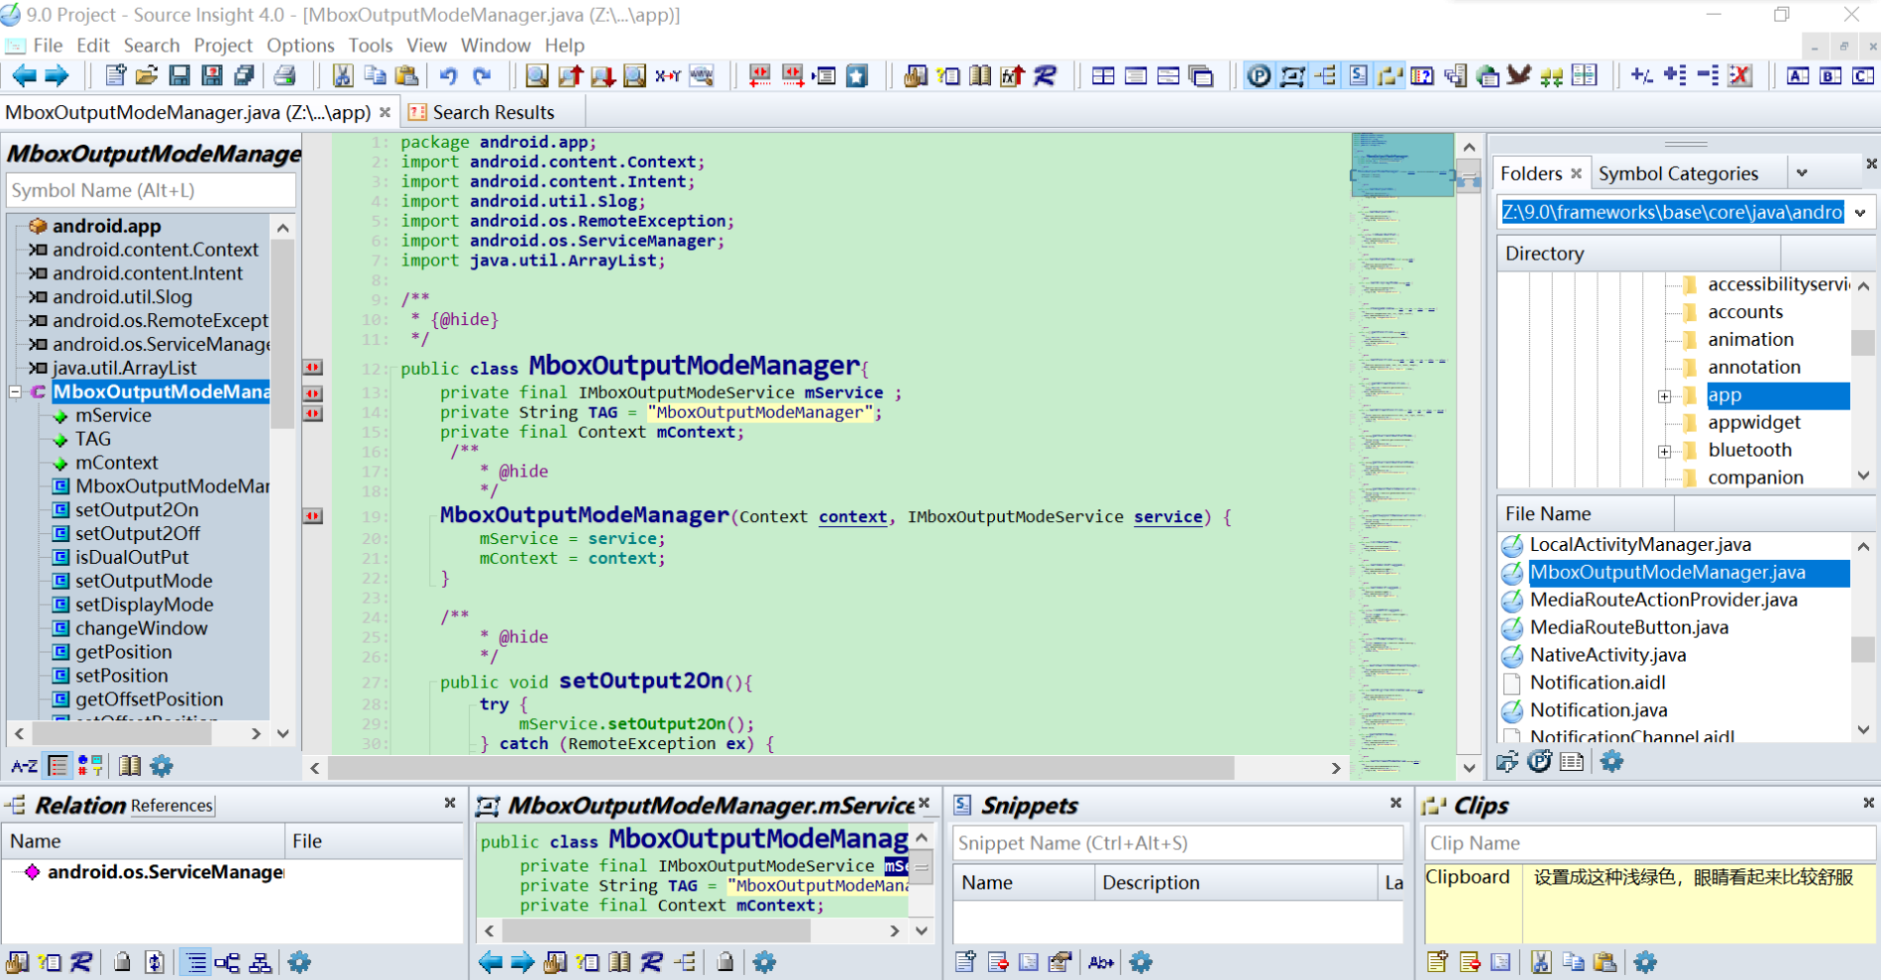Toggle the Relation Window toolbar button
This screenshot has height=980, width=1881.
click(1324, 75)
